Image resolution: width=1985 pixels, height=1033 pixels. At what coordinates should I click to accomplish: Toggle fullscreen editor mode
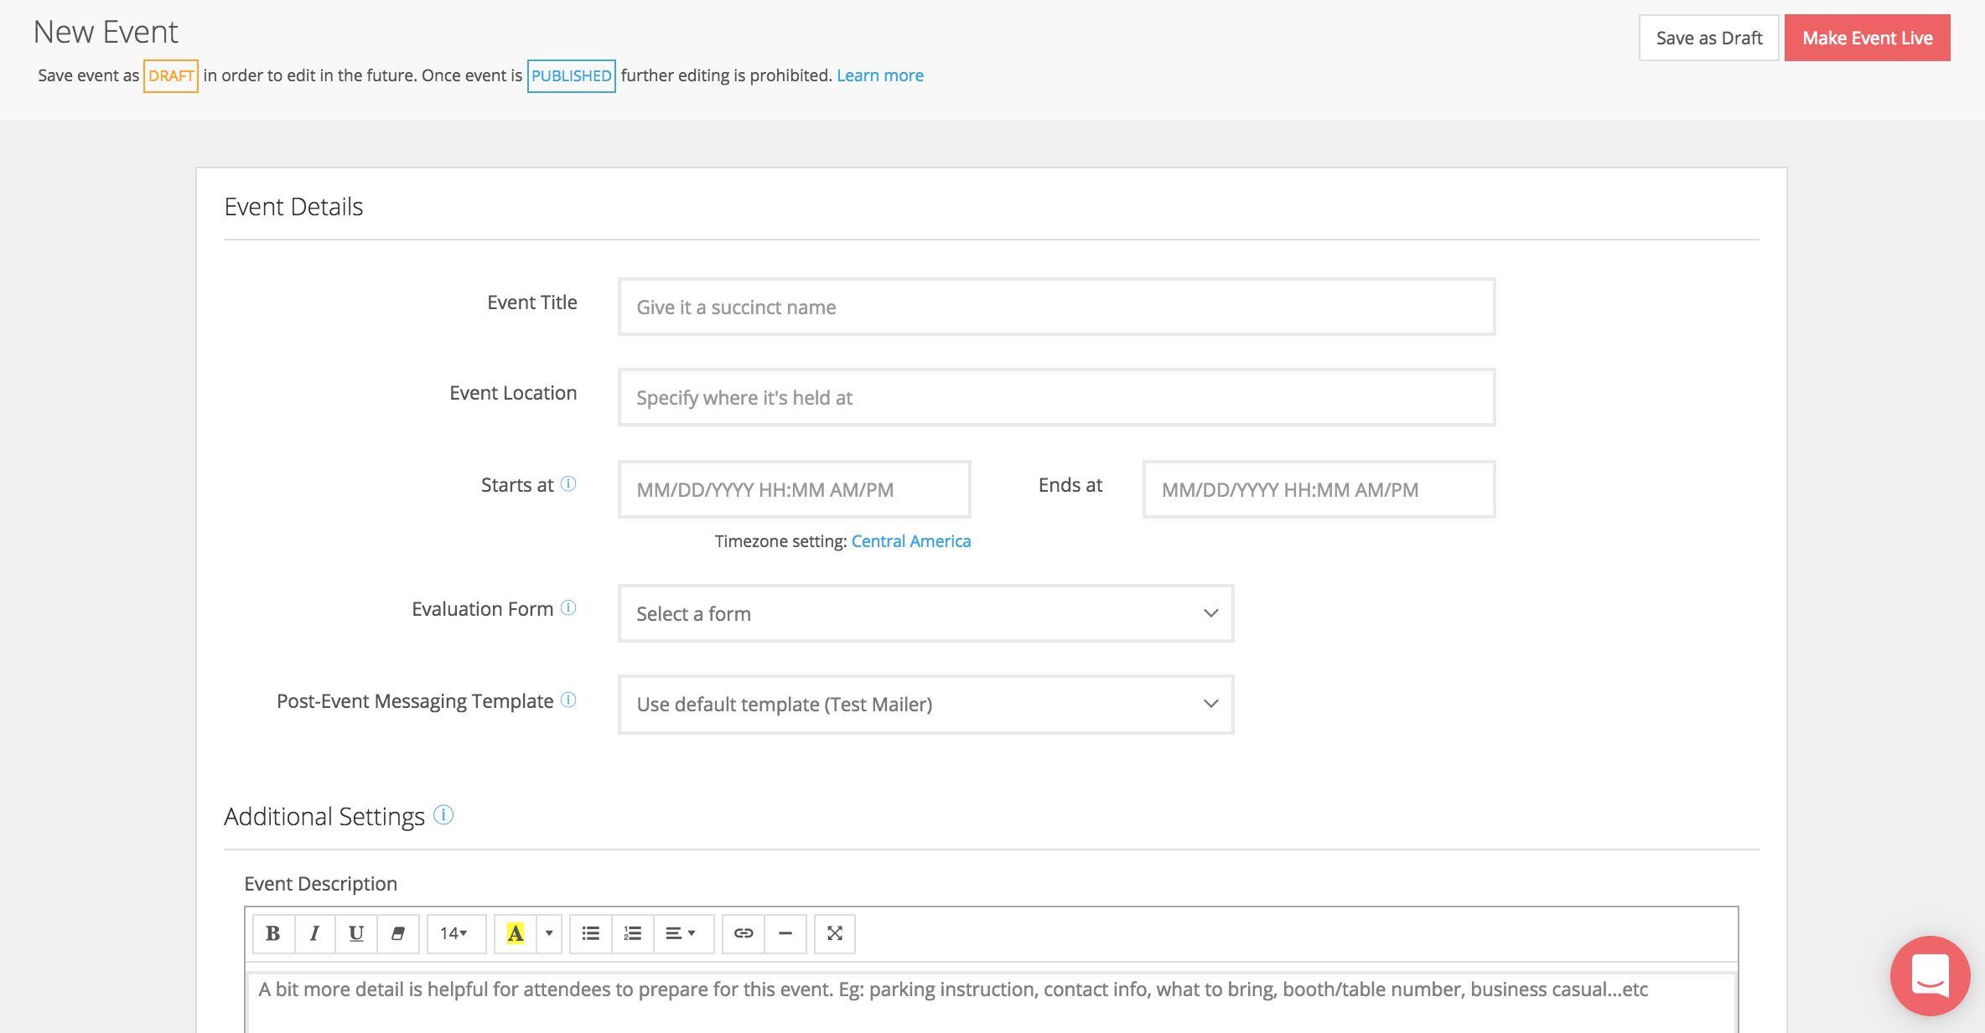(x=835, y=933)
